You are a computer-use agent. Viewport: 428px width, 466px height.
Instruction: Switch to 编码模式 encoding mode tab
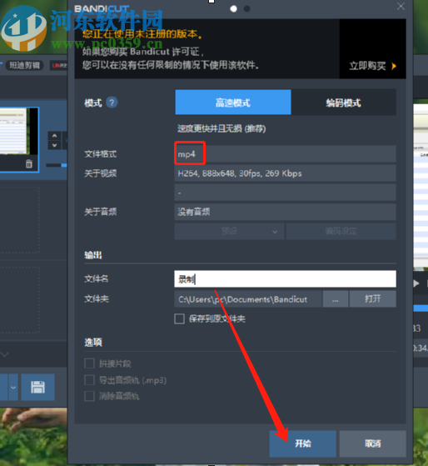pyautogui.click(x=343, y=103)
